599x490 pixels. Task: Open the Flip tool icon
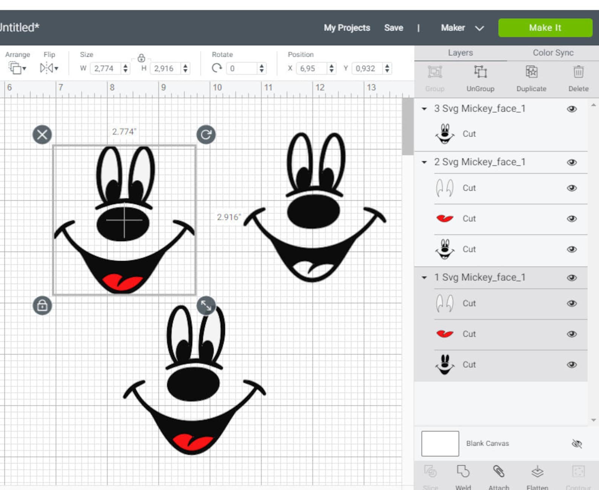[49, 68]
